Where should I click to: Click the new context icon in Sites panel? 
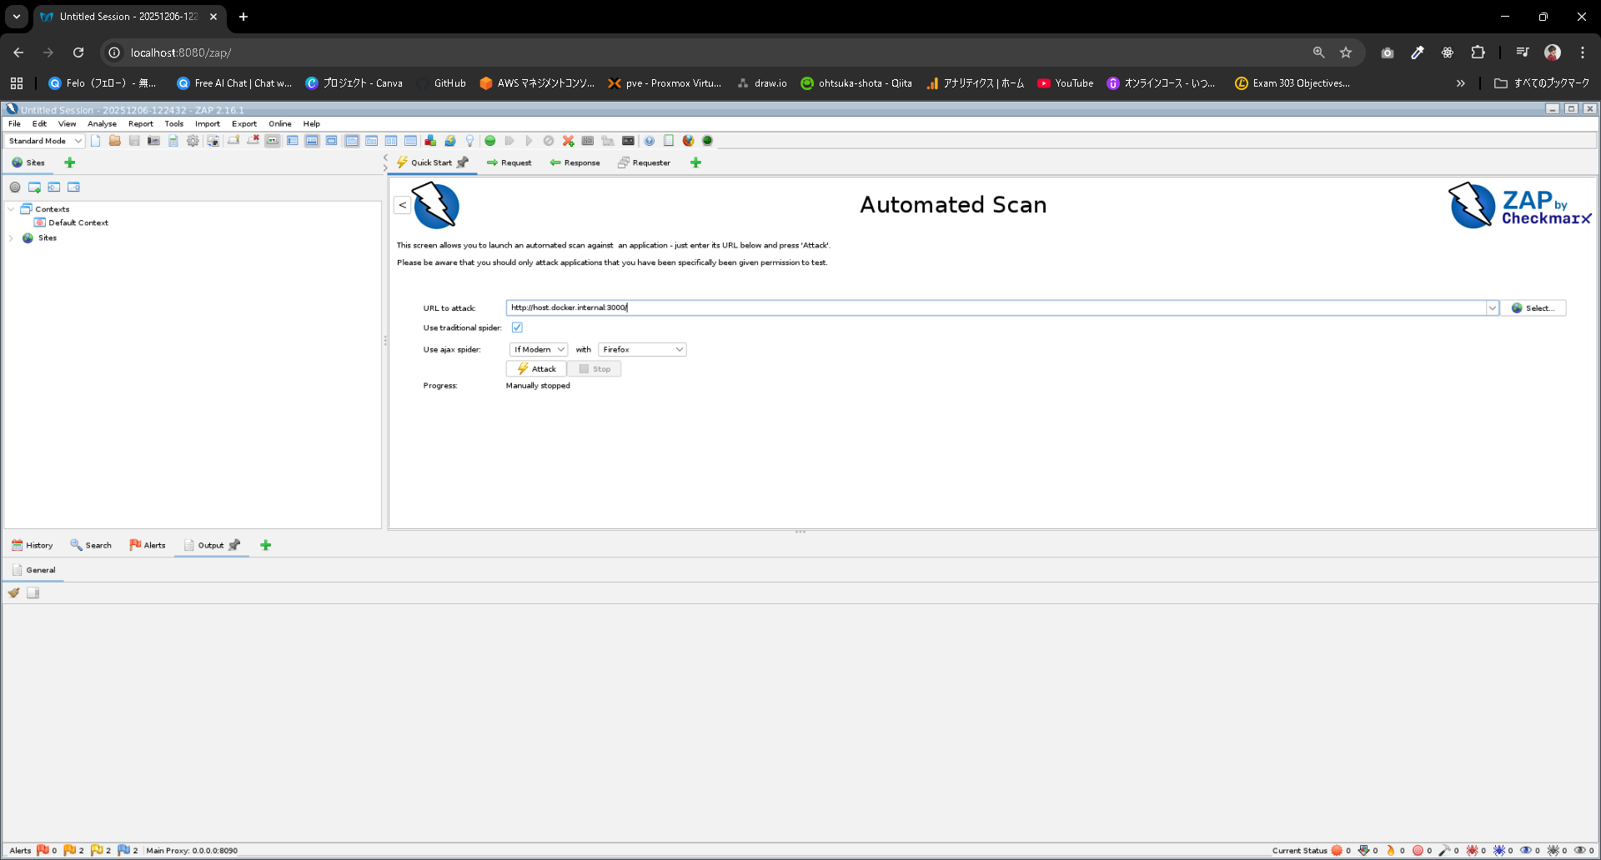(x=35, y=187)
